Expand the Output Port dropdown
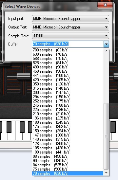 tap(70, 27)
